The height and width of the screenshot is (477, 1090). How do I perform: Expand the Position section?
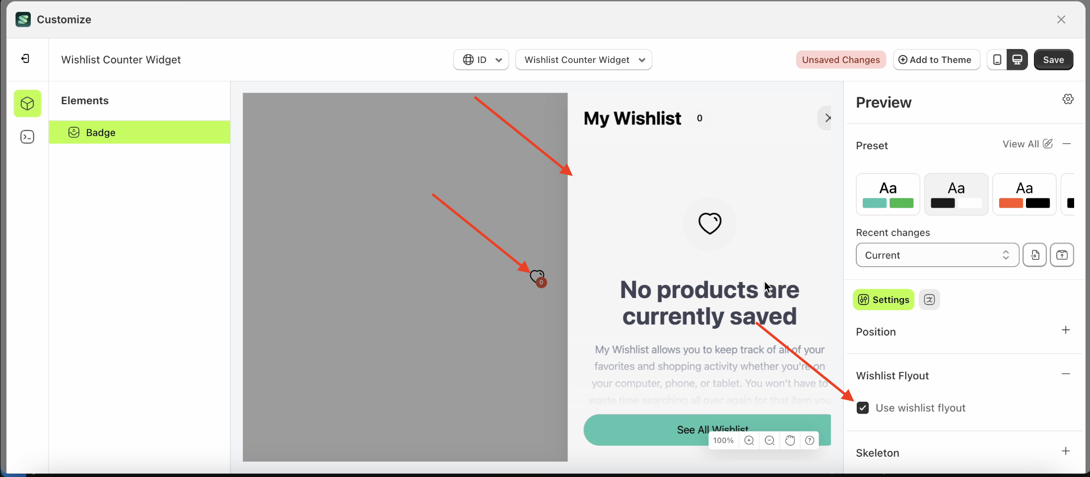pos(1065,330)
